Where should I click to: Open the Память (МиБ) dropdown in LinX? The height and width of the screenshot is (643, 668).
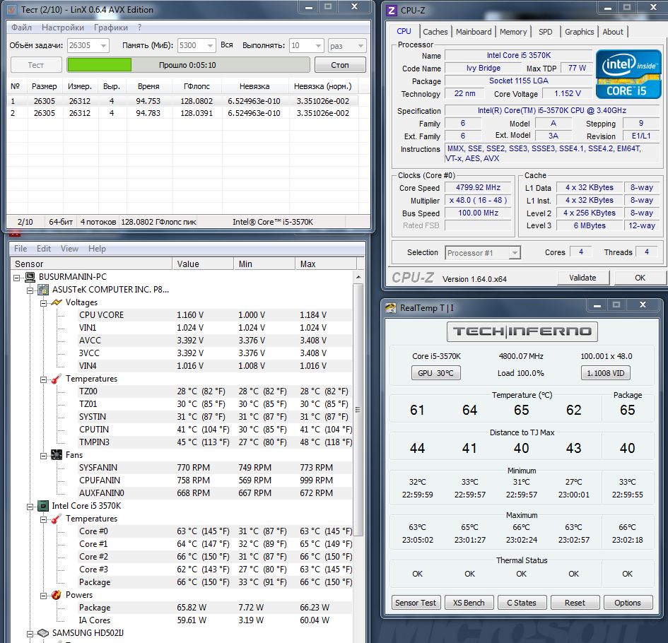(x=210, y=45)
